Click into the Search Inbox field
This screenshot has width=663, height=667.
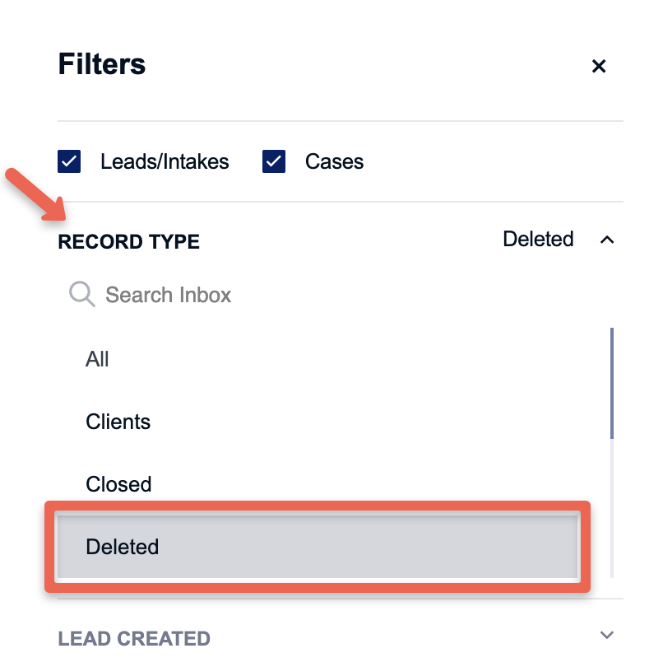[x=331, y=294]
